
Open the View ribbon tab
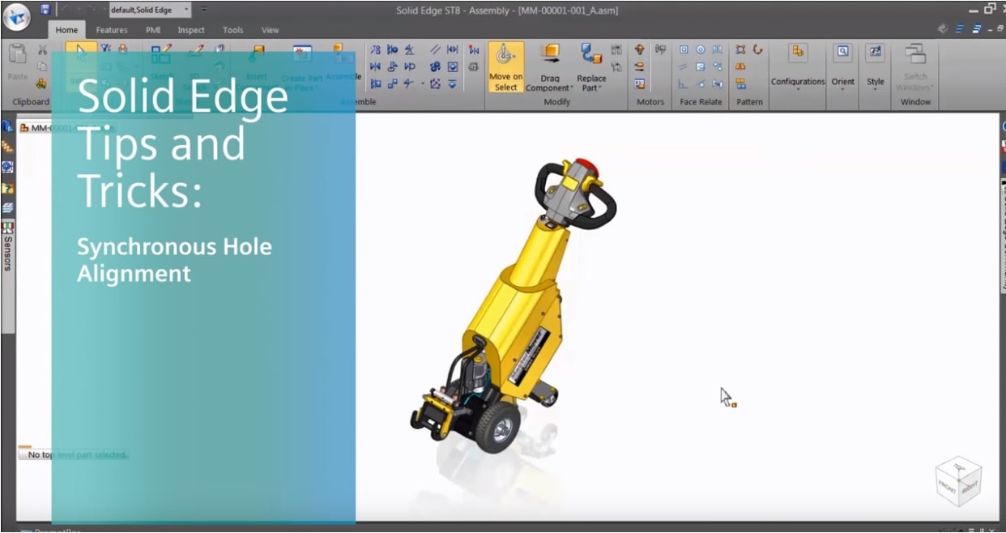(x=271, y=30)
